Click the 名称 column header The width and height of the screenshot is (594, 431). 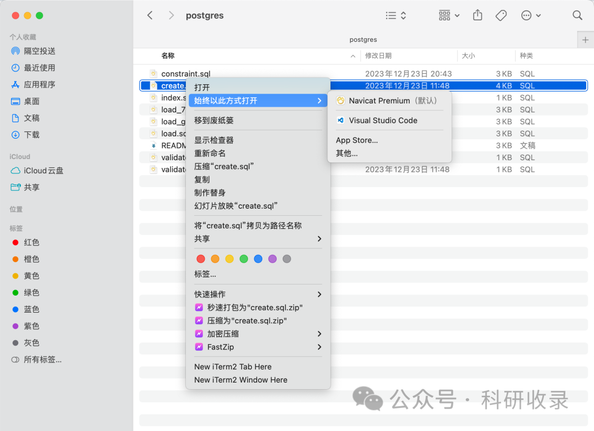point(168,56)
